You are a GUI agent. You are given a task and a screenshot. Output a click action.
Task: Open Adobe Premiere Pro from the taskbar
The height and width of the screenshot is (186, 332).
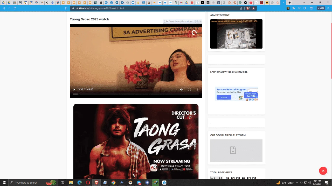point(122,183)
